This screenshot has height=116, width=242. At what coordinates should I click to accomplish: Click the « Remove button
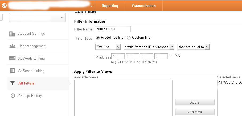(195, 112)
